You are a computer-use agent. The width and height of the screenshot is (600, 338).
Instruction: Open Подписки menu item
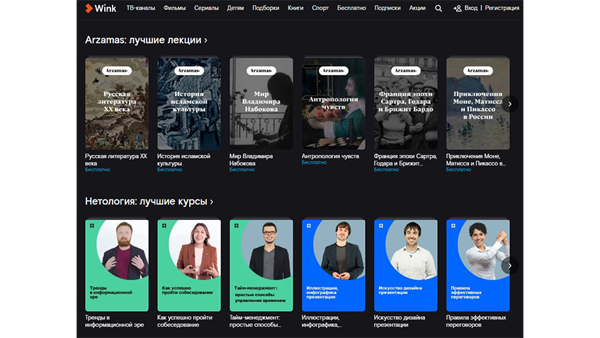point(387,8)
